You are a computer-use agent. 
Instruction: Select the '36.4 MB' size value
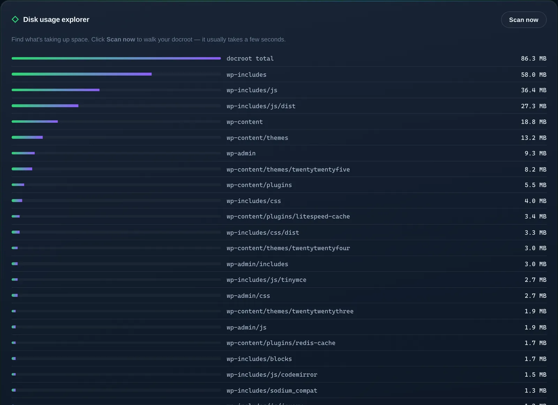point(534,90)
